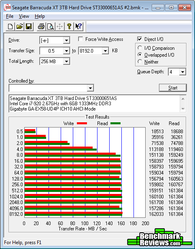Screen dimensions: 195x249
Task: Expand the Controlled by dropdown
Action: [x=90, y=88]
